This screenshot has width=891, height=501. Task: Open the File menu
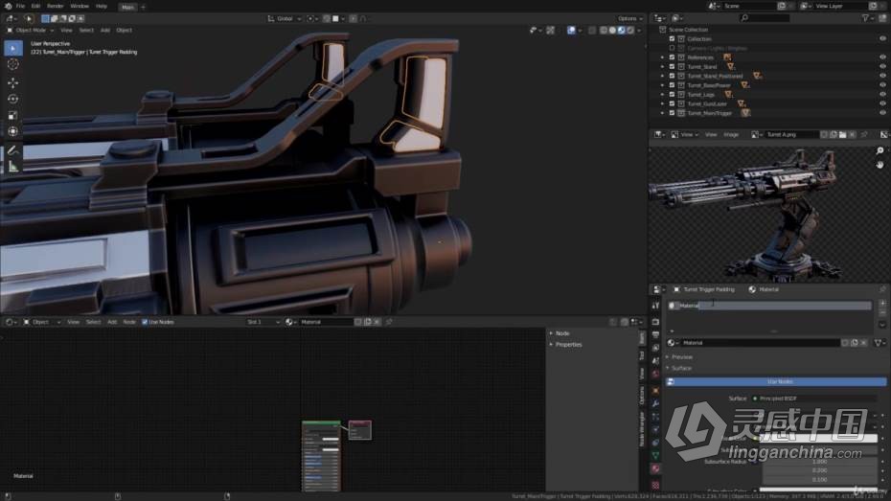20,6
